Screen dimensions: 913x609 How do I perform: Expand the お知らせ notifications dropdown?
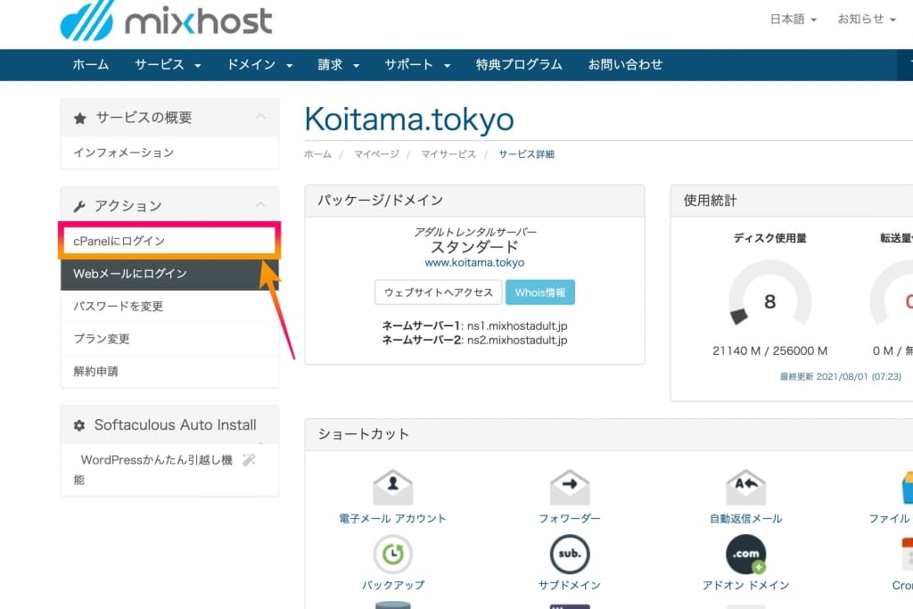(866, 20)
